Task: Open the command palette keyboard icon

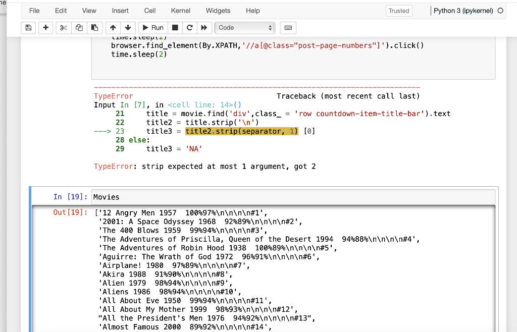Action: coord(288,28)
